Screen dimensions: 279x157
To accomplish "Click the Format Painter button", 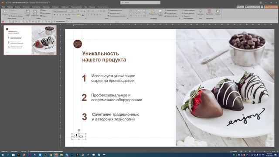I will 16,16.
